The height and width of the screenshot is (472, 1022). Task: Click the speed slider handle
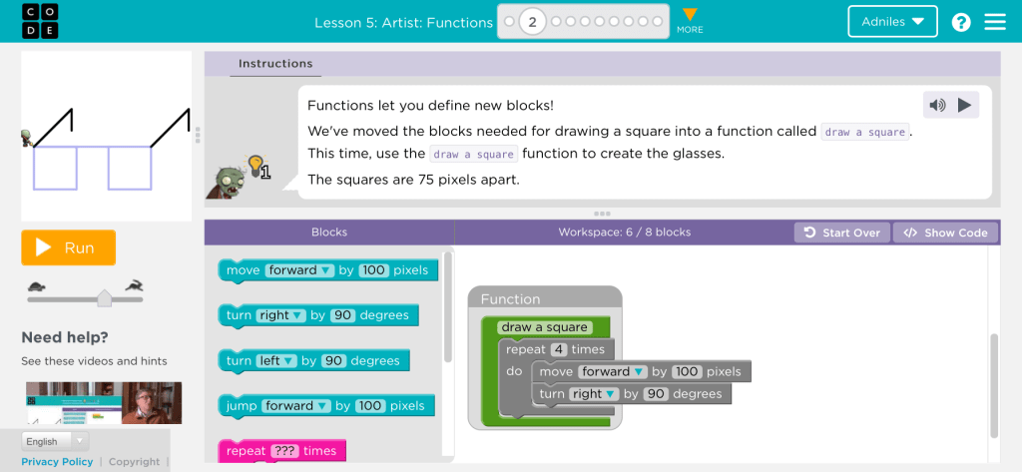tap(104, 297)
